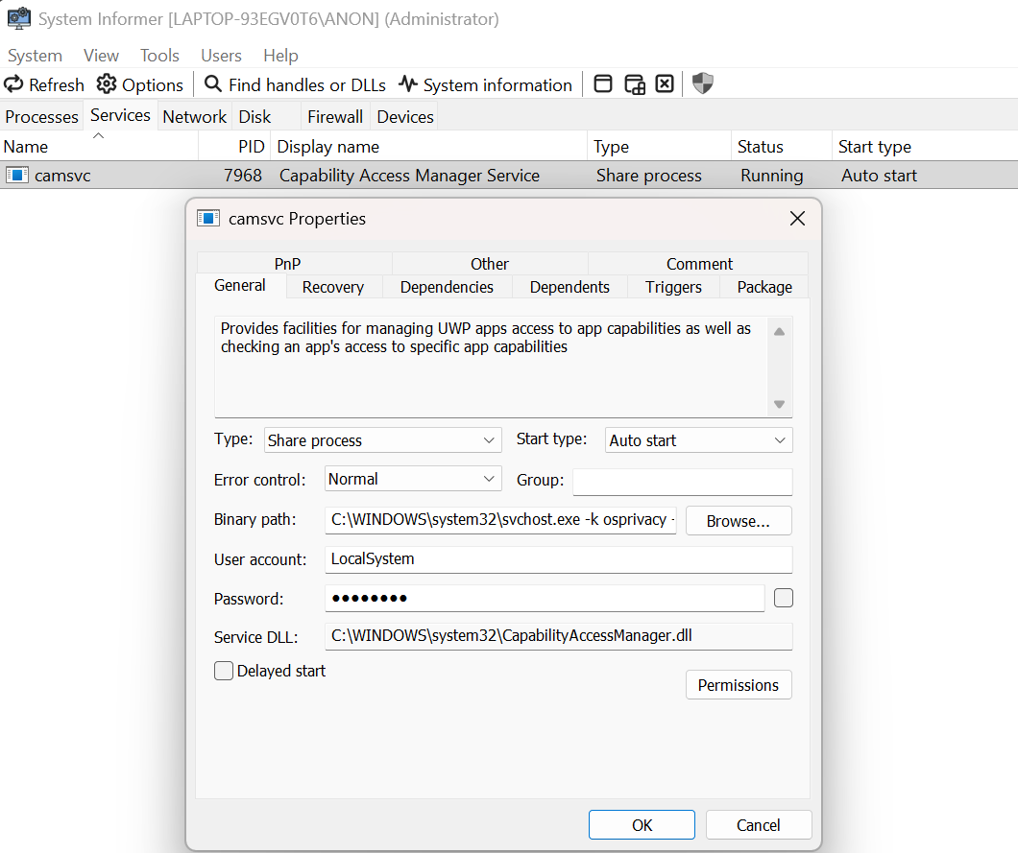Enable the Delayed start checkbox
Viewport: 1018px width, 853px height.
224,672
